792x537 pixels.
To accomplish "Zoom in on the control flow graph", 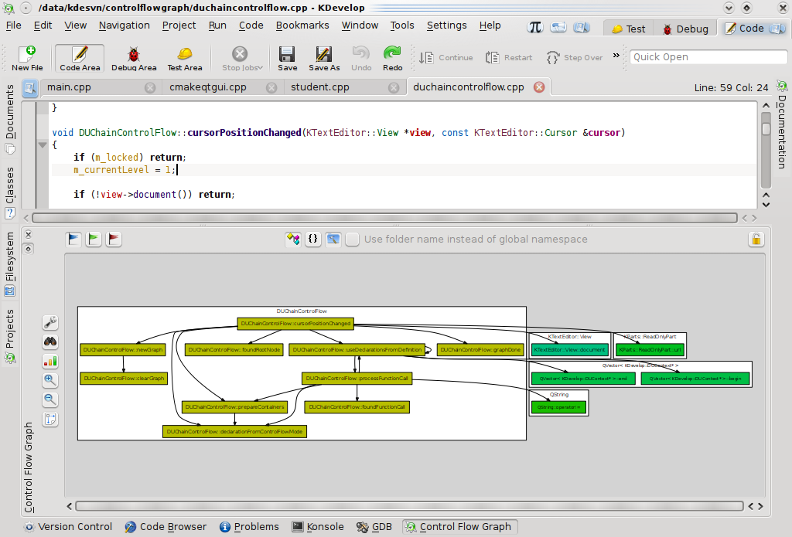I will 50,379.
